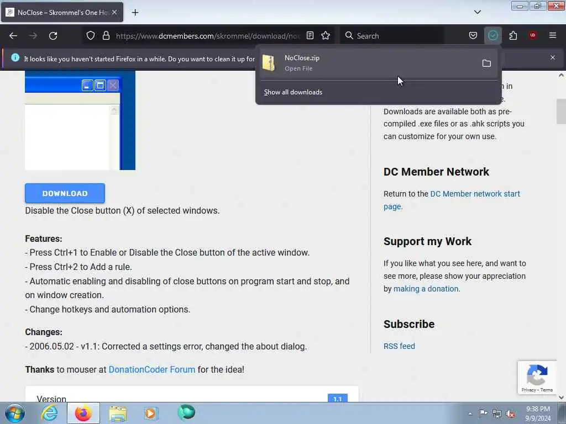The image size is (566, 424).
Task: Click the reCAPTCHA badge
Action: tap(537, 377)
